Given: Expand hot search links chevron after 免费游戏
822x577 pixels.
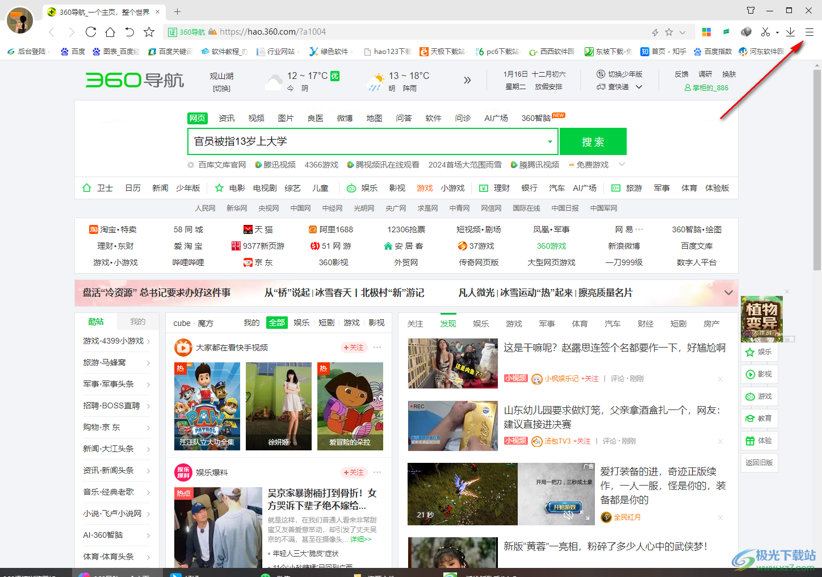Looking at the screenshot, I should tap(622, 165).
